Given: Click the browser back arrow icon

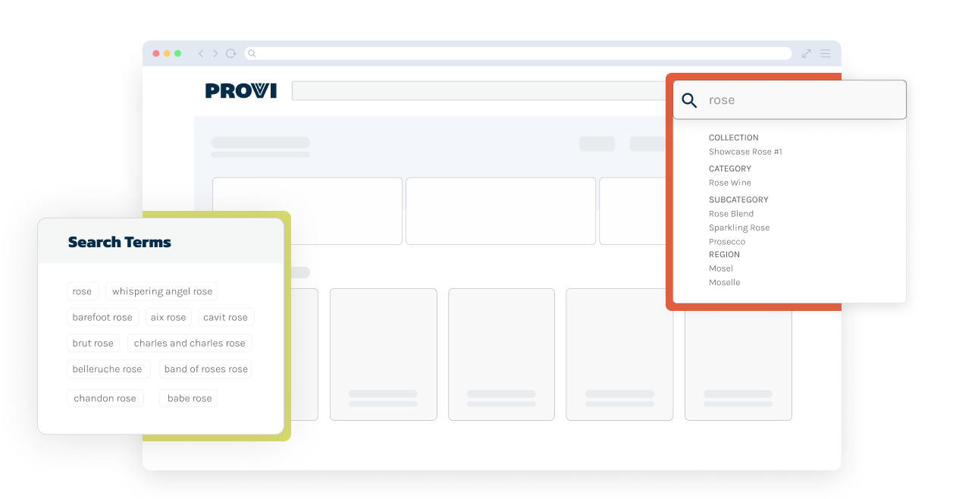Looking at the screenshot, I should 201,54.
